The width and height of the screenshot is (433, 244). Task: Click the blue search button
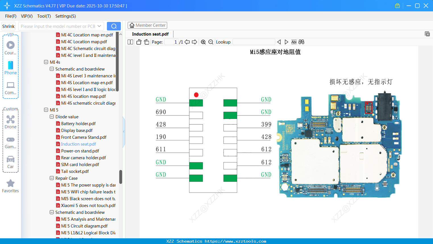[x=114, y=26]
